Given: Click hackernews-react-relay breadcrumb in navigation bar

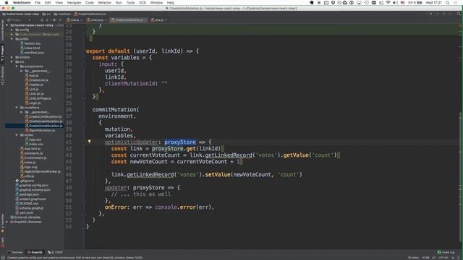Looking at the screenshot, I should click(x=21, y=14).
